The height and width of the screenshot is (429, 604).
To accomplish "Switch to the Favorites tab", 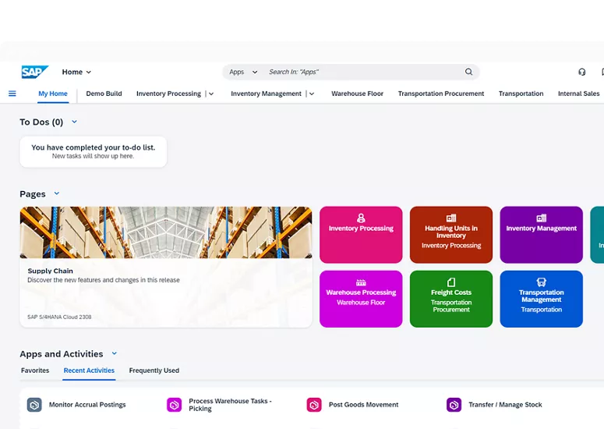I will coord(35,370).
